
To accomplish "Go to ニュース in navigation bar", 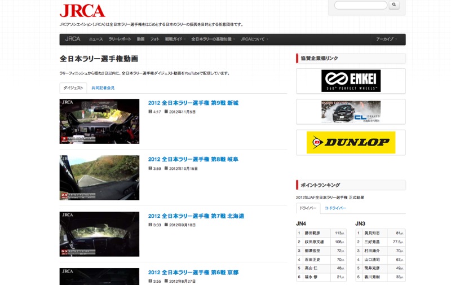I will 96,39.
